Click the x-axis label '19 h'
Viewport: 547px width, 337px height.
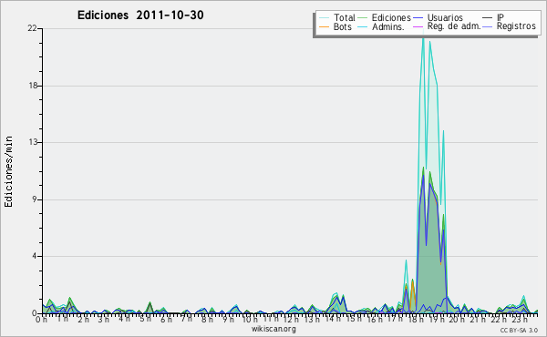pyautogui.click(x=436, y=319)
